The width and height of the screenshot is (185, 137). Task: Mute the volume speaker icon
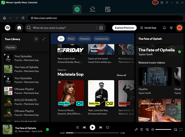(153, 129)
